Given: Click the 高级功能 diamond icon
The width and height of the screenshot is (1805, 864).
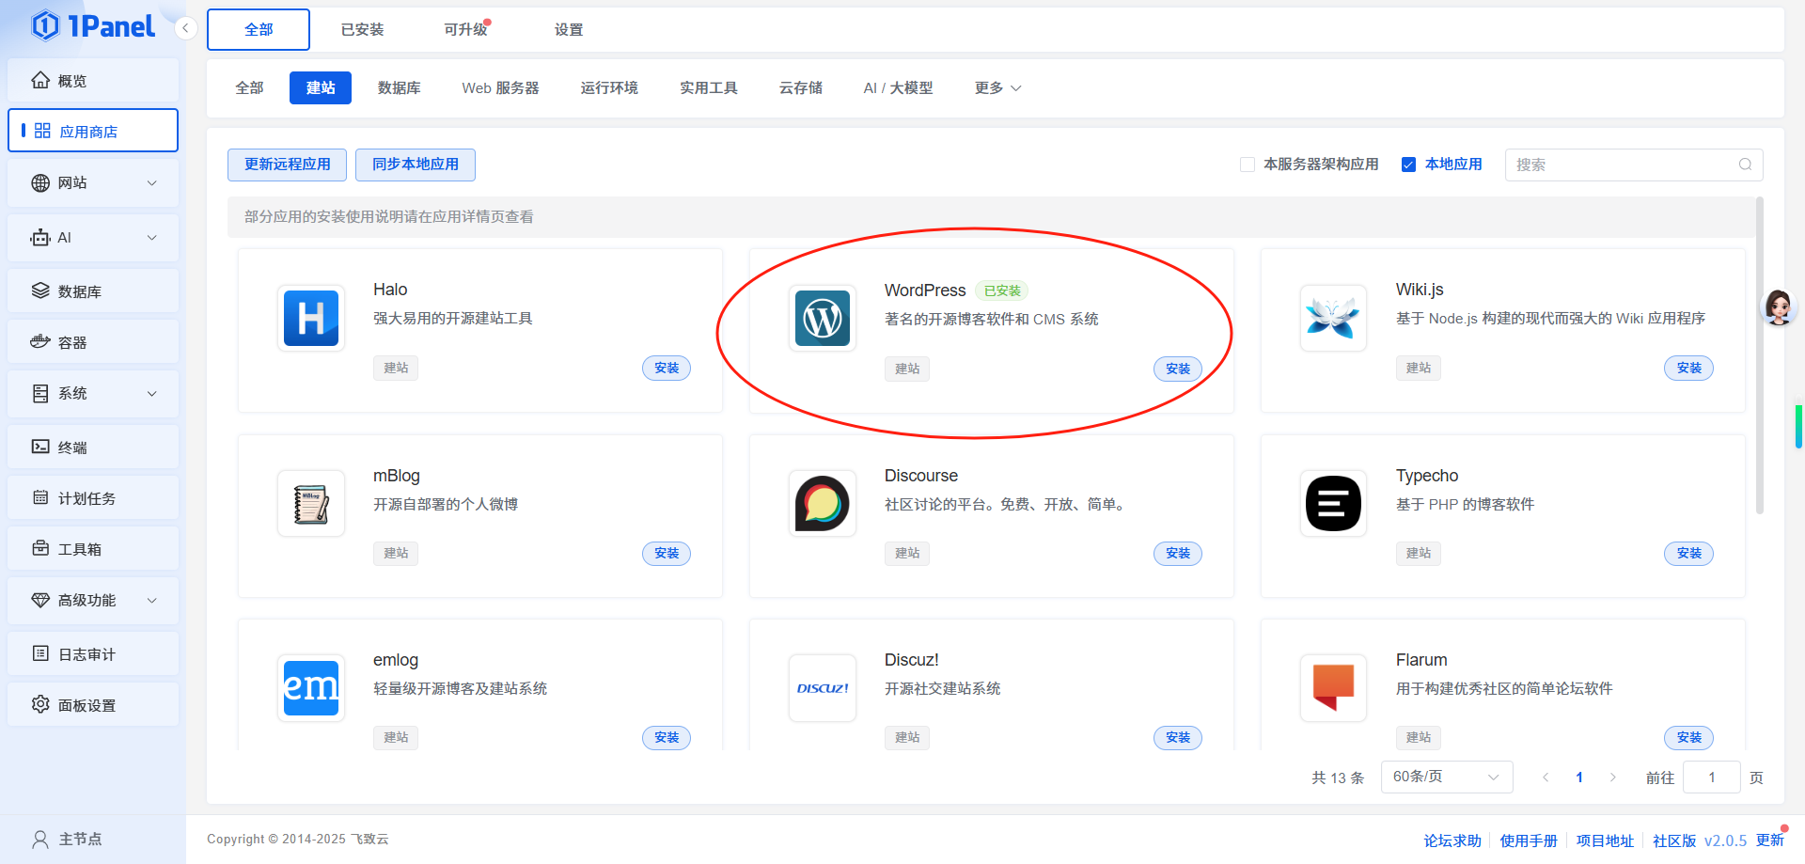Looking at the screenshot, I should [x=40, y=599].
